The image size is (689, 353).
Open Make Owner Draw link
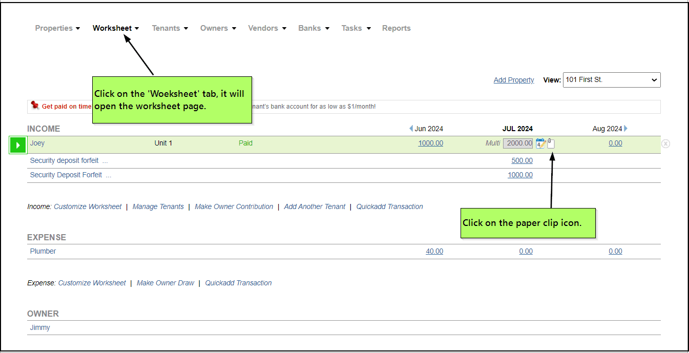(x=165, y=283)
